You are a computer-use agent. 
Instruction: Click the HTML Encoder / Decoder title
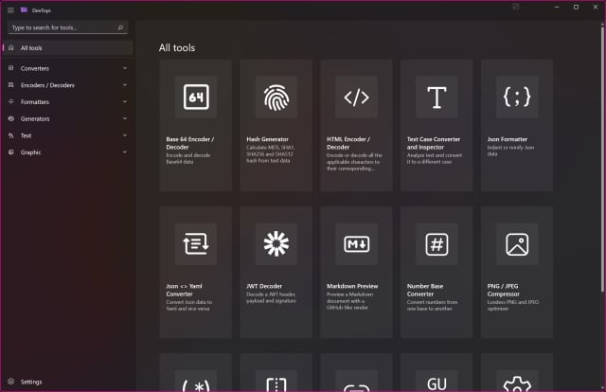(348, 143)
